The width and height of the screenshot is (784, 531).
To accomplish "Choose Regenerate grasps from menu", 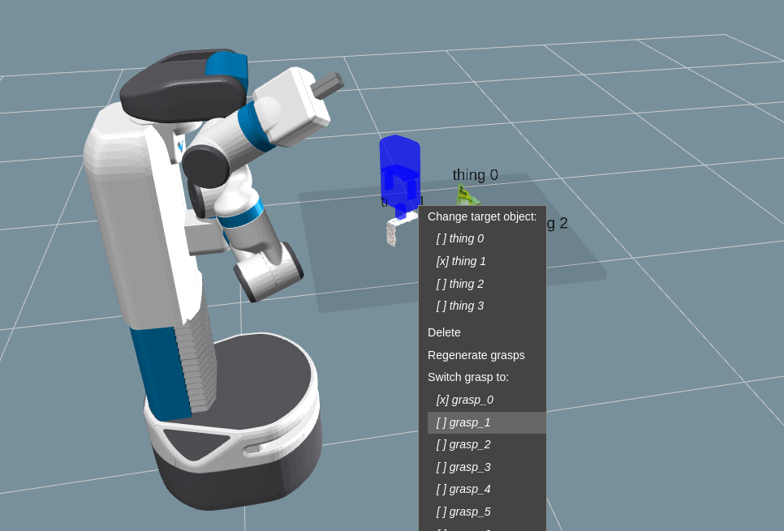I will coord(476,355).
